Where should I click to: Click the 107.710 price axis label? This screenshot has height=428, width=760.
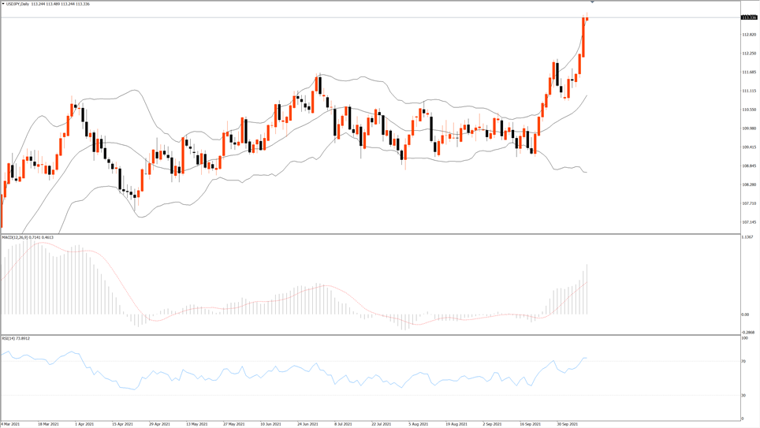(749, 203)
